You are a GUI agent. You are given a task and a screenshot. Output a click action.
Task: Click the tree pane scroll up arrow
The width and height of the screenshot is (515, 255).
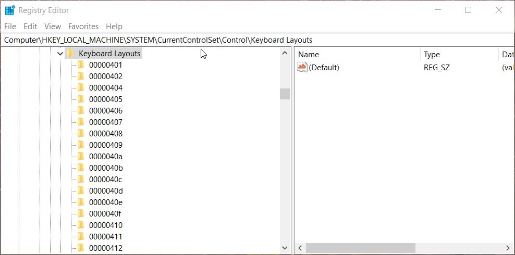285,53
